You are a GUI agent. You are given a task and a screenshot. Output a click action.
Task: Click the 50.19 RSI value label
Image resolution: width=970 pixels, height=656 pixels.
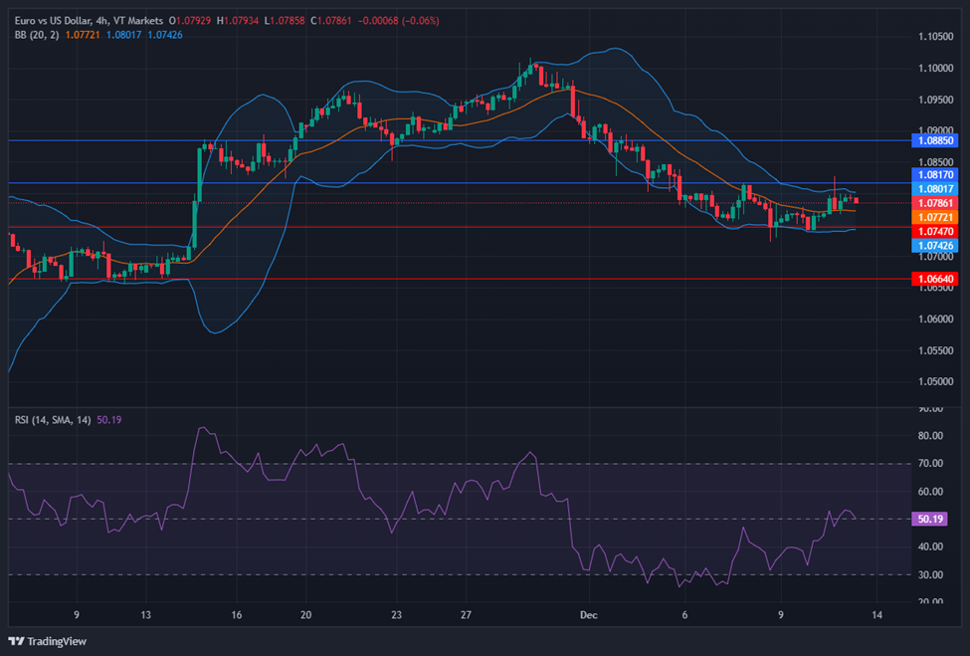pos(930,519)
